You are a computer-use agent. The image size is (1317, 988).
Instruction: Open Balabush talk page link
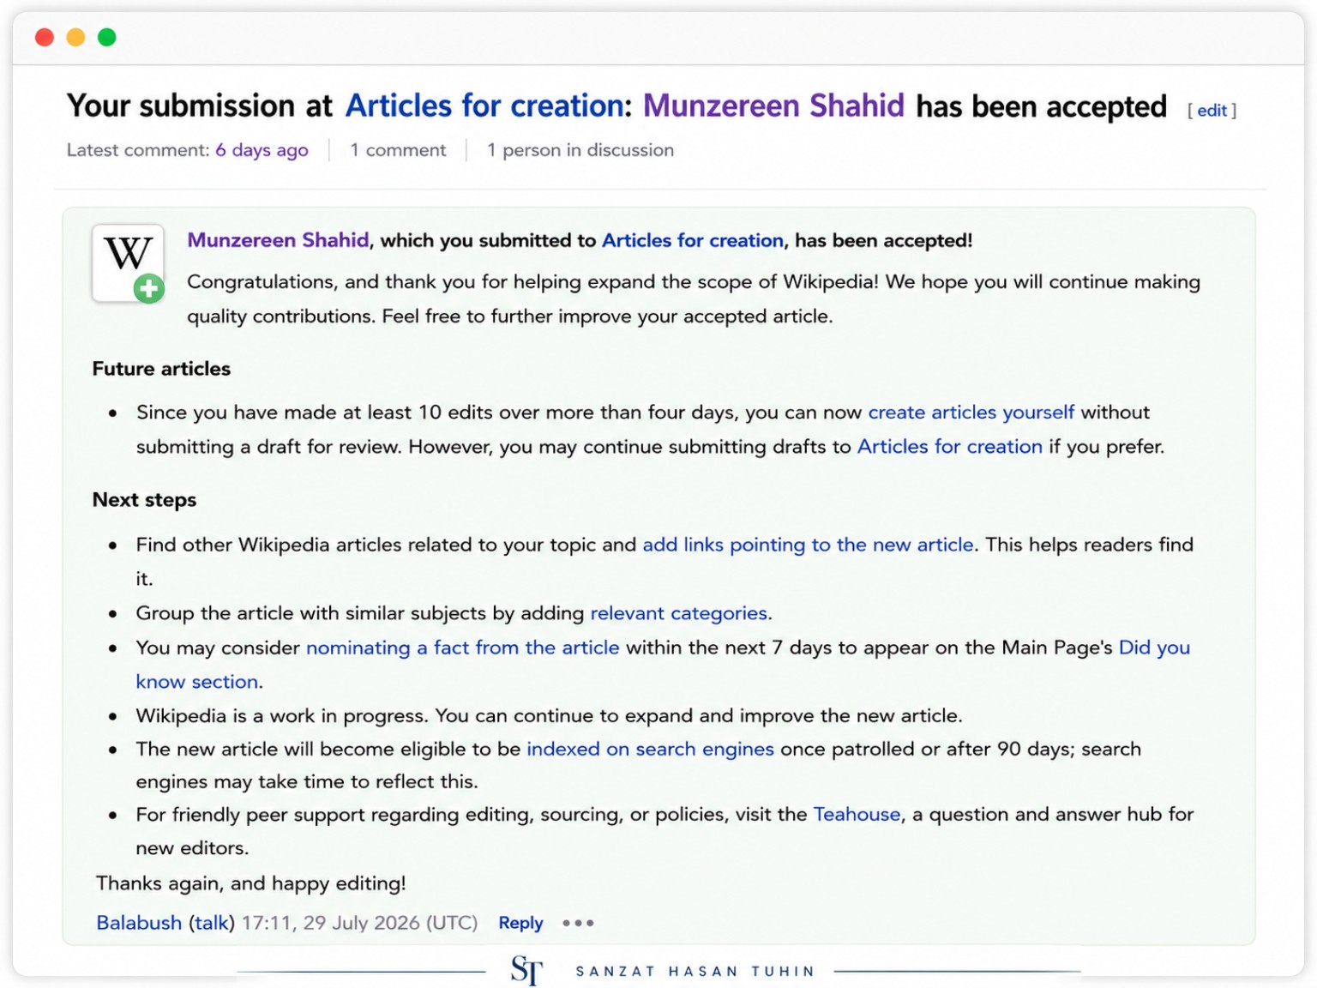pos(212,923)
